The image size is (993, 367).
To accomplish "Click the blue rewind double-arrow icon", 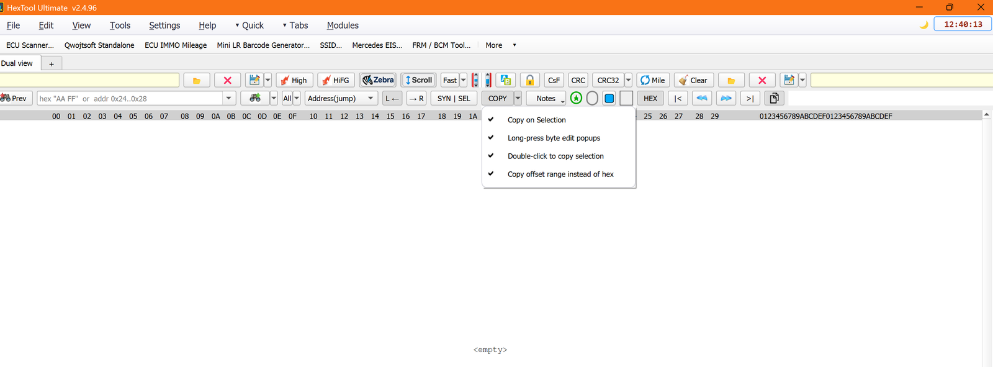I will tap(702, 98).
